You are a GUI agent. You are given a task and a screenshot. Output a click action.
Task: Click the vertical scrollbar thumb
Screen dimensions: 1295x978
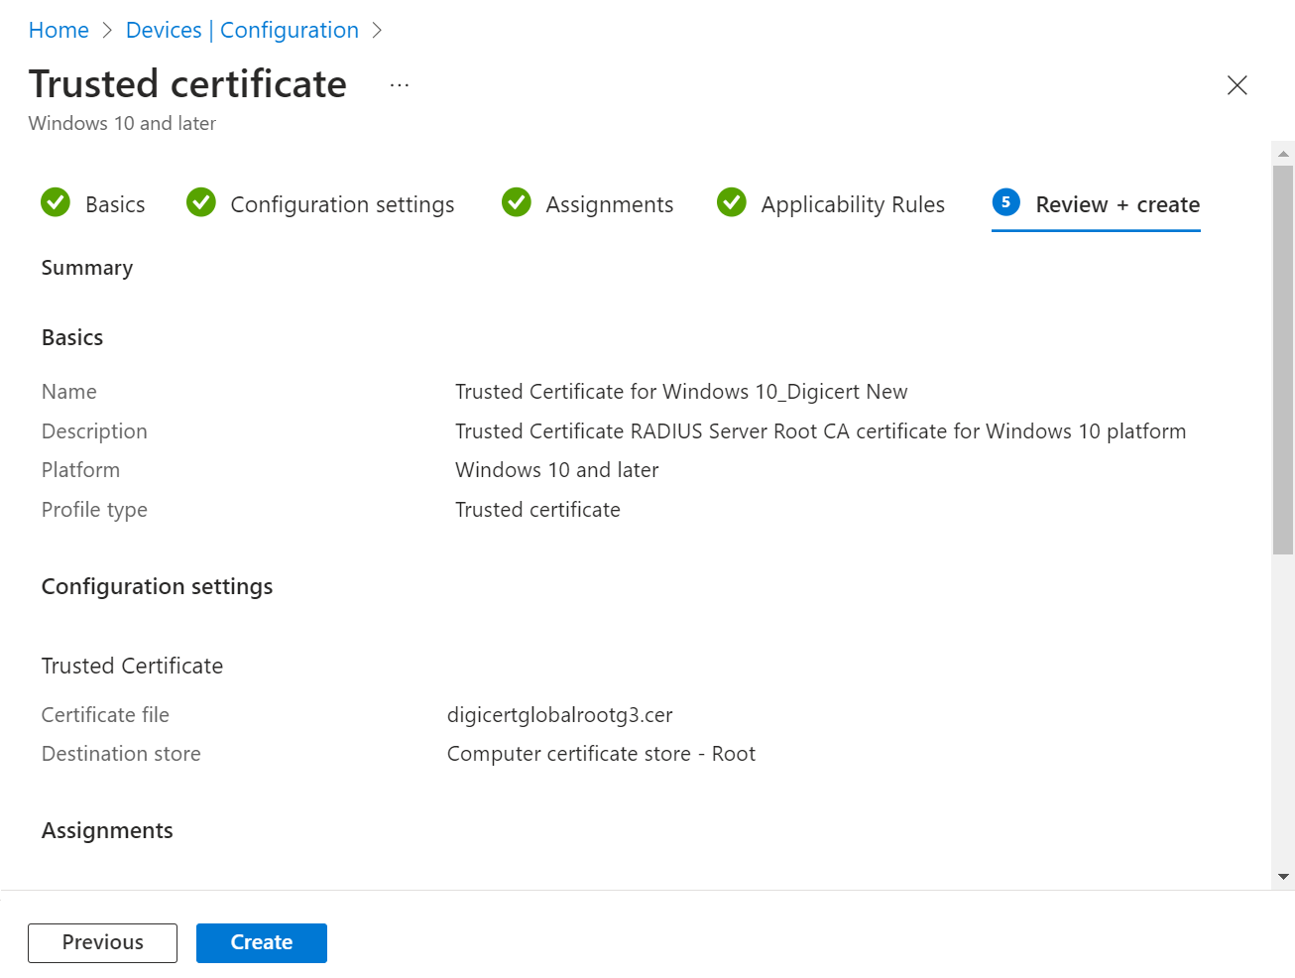click(1283, 360)
